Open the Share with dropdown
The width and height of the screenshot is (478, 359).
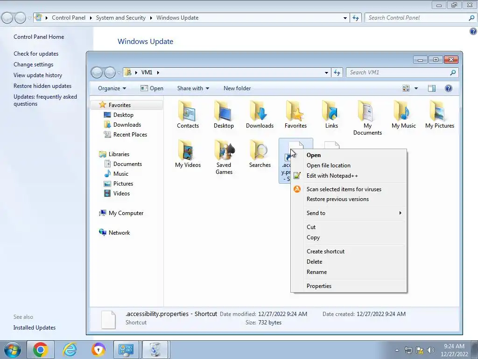(x=193, y=88)
